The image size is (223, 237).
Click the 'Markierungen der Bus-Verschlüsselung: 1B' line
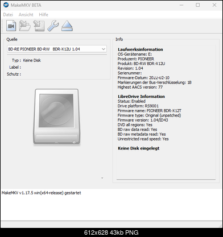[x=155, y=82]
